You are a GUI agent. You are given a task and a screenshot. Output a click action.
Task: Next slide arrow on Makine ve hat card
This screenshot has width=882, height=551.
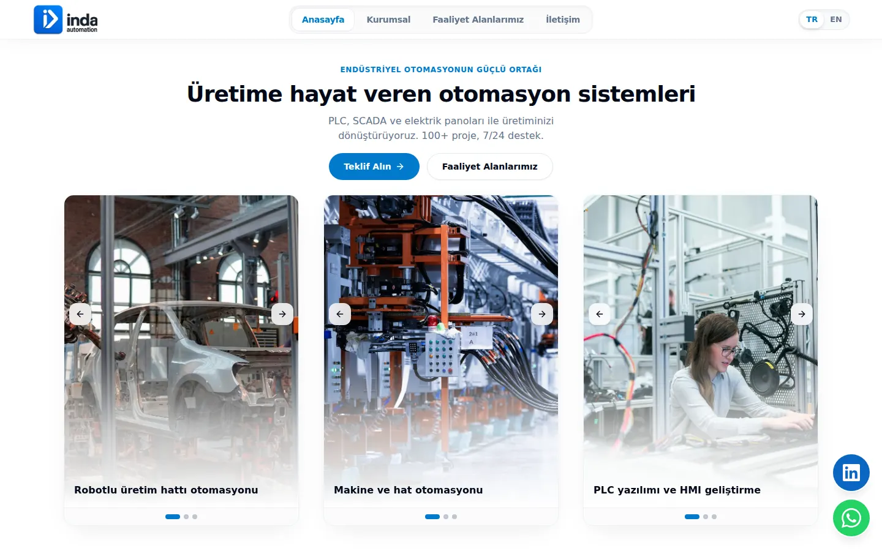pos(542,314)
